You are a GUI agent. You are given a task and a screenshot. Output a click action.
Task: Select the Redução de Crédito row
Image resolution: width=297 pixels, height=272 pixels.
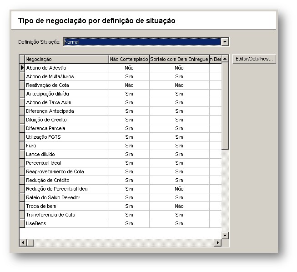[x=121, y=180]
